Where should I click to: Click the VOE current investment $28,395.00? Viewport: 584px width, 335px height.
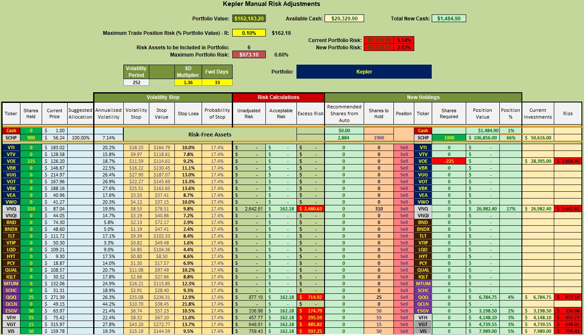[538, 161]
